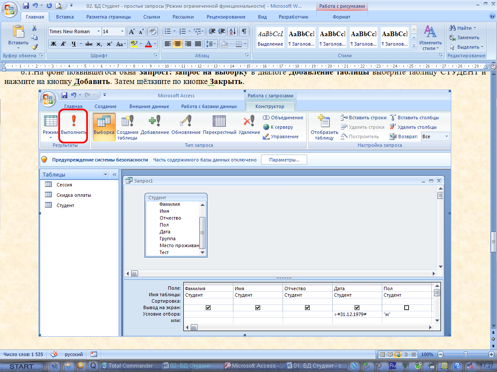Switch to the Рецензирование tab

pyautogui.click(x=226, y=17)
